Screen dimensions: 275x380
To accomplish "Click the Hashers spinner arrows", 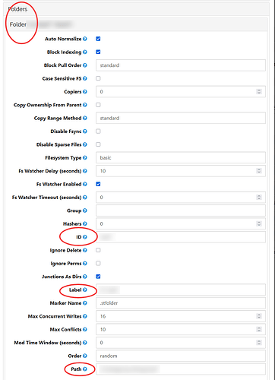I will pos(259,223).
